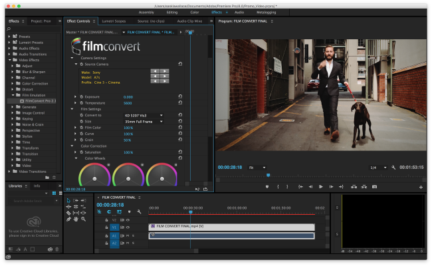
Task: Open the Audio Clip Mixer tab
Action: coord(189,21)
